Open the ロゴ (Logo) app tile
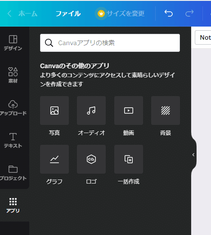This screenshot has width=211, height=235. [x=91, y=159]
